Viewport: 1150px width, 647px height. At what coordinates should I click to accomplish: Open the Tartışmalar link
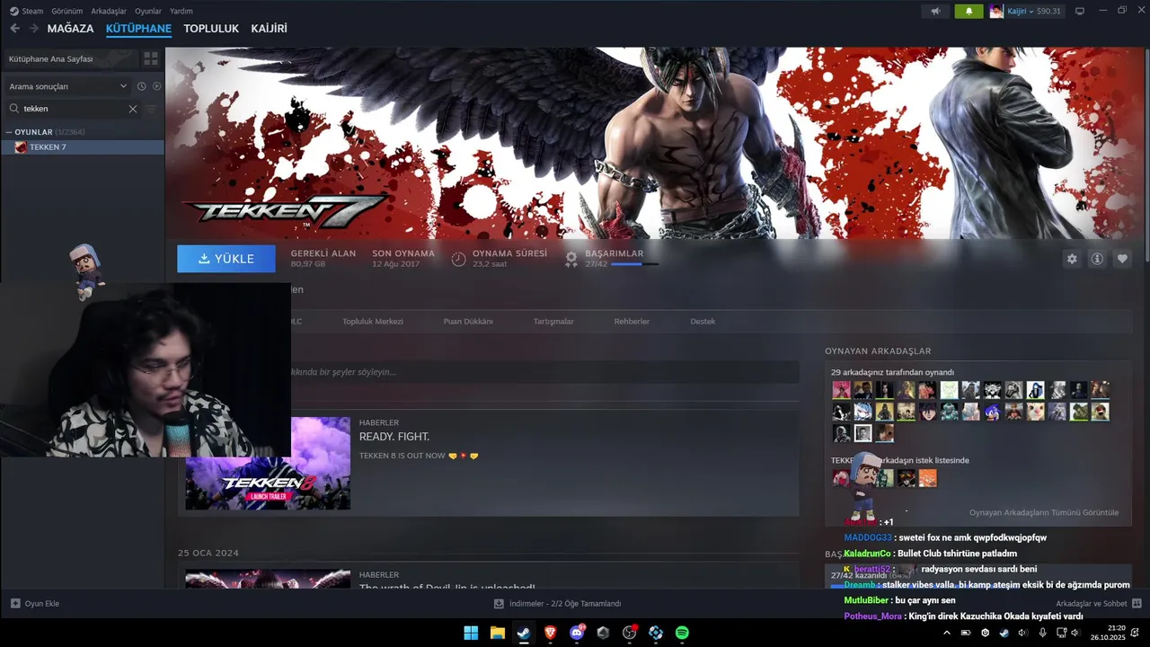pos(553,321)
